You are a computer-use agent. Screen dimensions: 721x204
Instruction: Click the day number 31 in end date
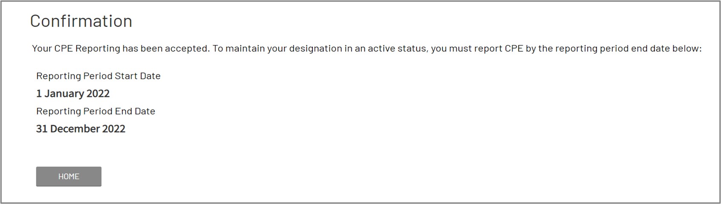point(41,129)
